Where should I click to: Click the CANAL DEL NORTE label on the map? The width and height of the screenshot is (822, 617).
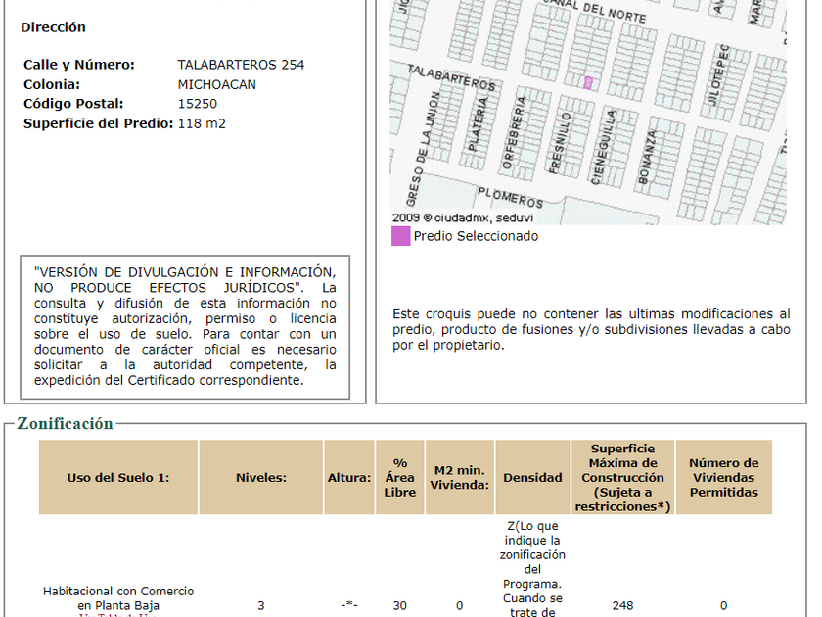pyautogui.click(x=595, y=10)
